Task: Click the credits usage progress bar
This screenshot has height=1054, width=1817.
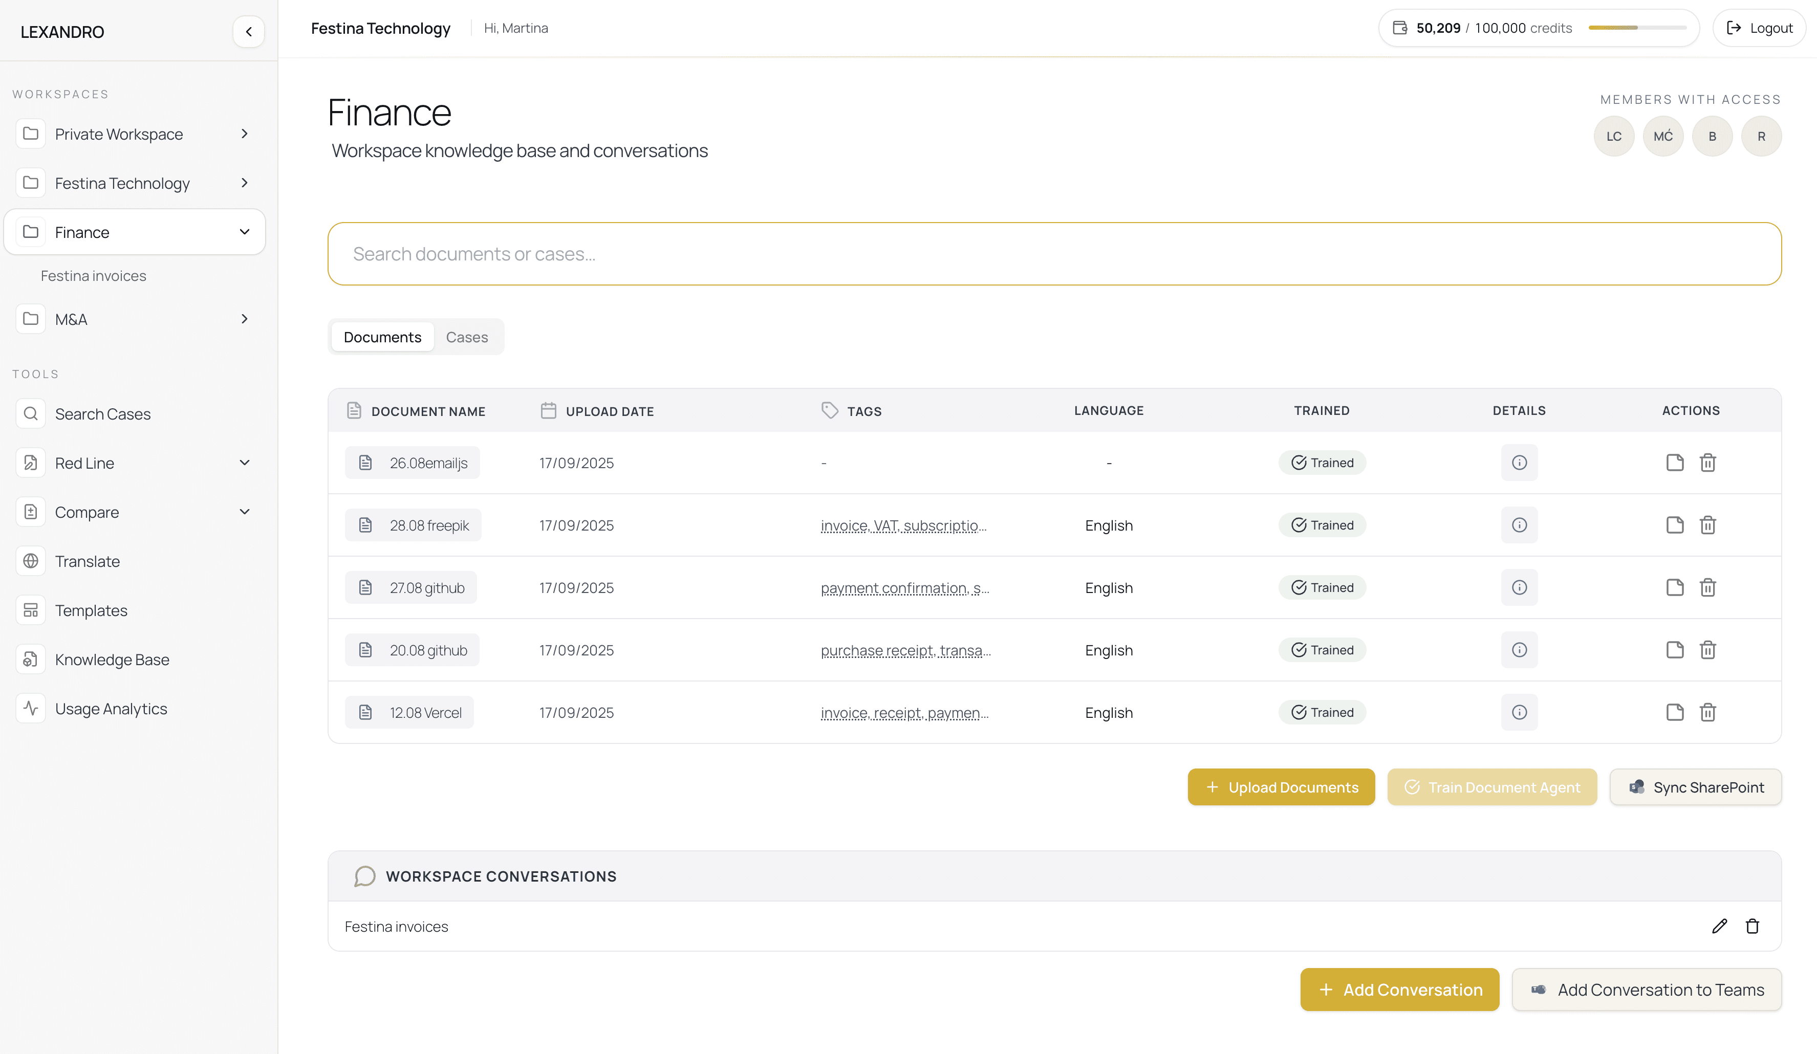Action: (1637, 28)
